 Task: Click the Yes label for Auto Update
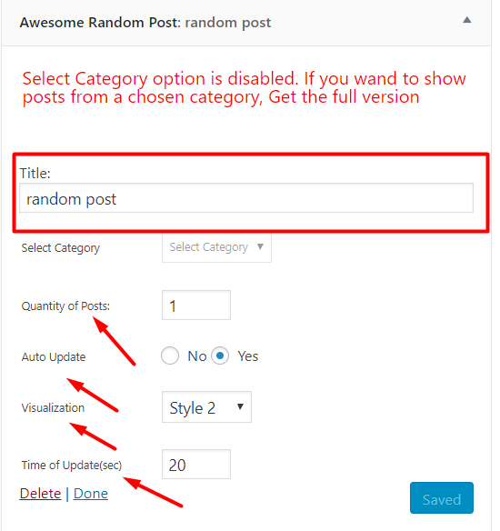tap(248, 356)
